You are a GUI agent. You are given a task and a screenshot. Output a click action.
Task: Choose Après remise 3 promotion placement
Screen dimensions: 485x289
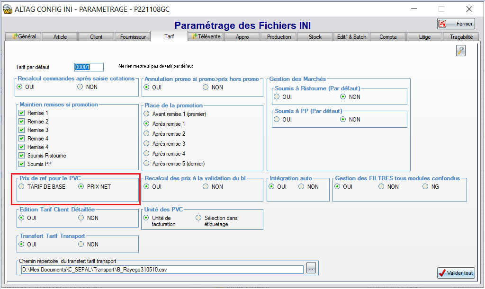(x=146, y=144)
